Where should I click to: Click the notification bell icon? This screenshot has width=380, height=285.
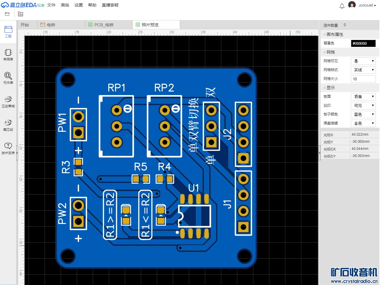click(x=342, y=6)
